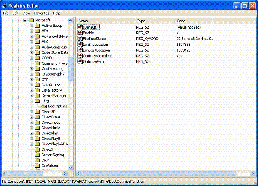Expand the COM3 key
The height and width of the screenshot is (186, 258).
point(31,58)
